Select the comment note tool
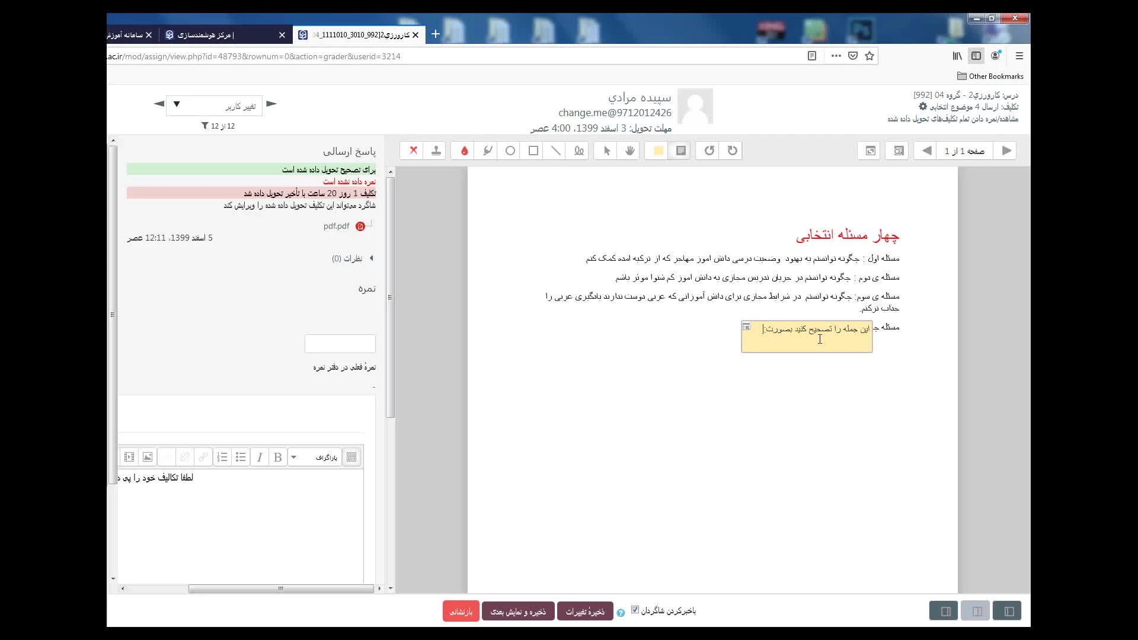 click(681, 151)
